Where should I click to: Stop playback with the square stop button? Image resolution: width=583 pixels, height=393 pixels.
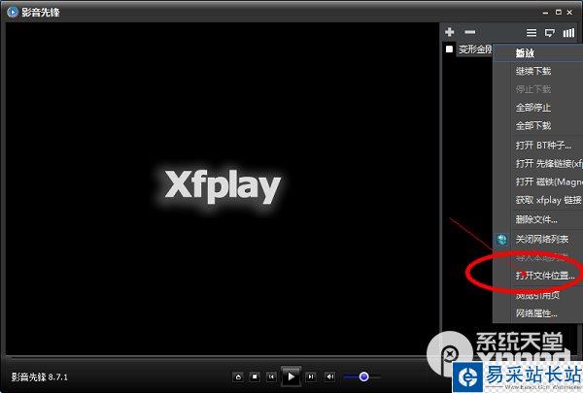click(x=255, y=377)
